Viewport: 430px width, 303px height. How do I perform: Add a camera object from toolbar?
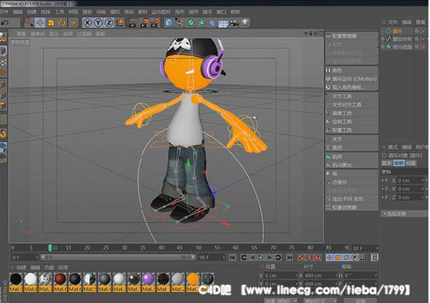point(234,22)
